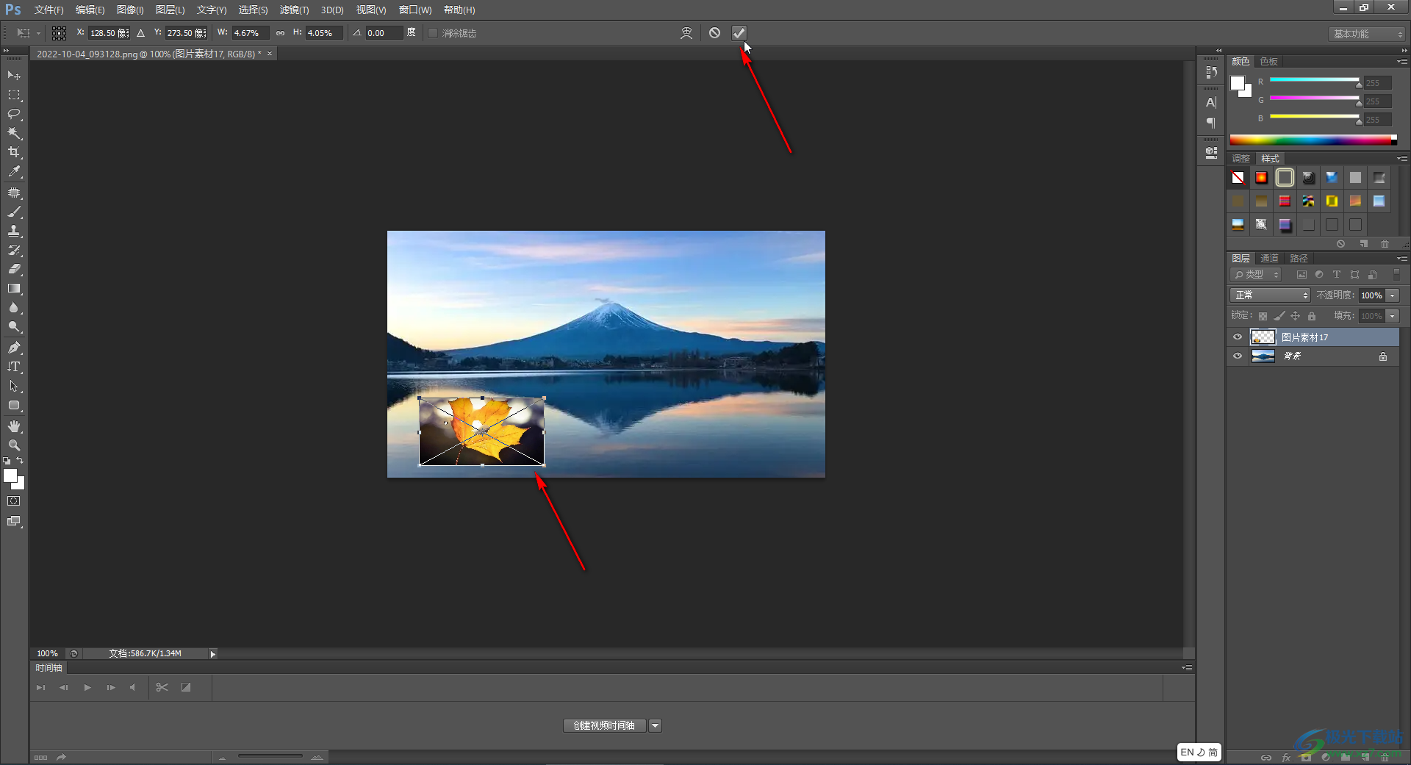Image resolution: width=1411 pixels, height=765 pixels.
Task: Toggle lock all padlock icon
Action: tap(1312, 316)
